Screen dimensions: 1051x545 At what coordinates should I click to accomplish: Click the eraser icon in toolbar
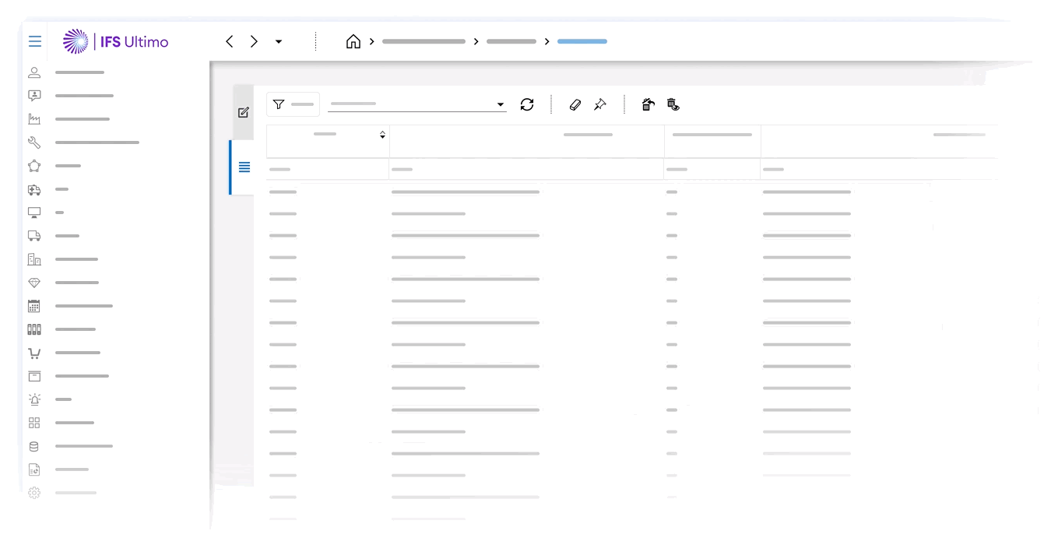pos(575,104)
